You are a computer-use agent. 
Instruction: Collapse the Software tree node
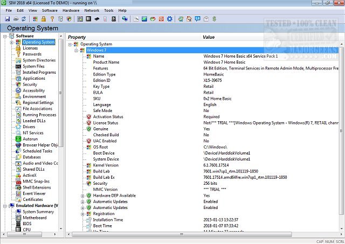tap(4, 36)
